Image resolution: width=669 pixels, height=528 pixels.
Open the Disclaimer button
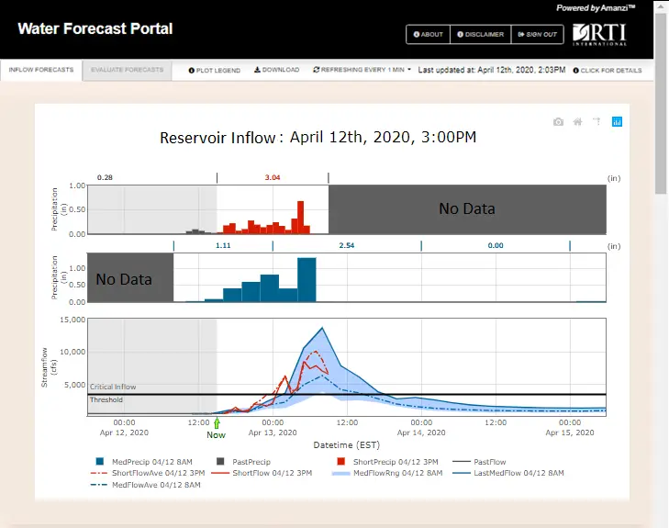481,34
